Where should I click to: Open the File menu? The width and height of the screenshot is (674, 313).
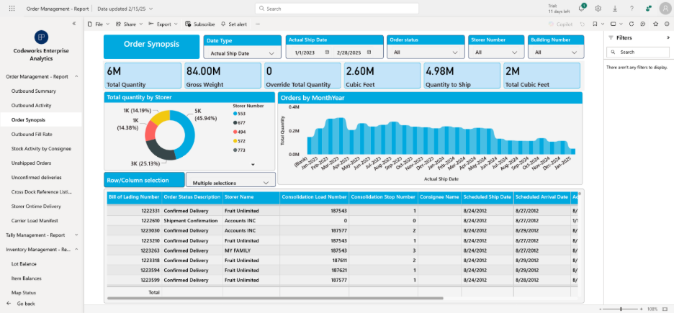pos(98,24)
